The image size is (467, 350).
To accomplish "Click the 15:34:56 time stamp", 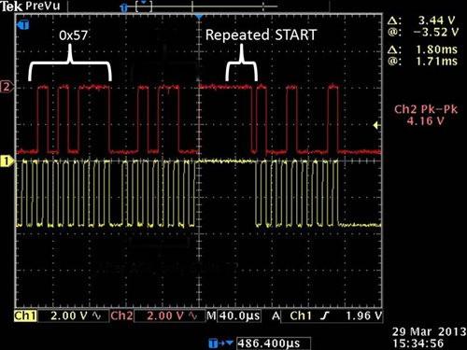I will 417,343.
